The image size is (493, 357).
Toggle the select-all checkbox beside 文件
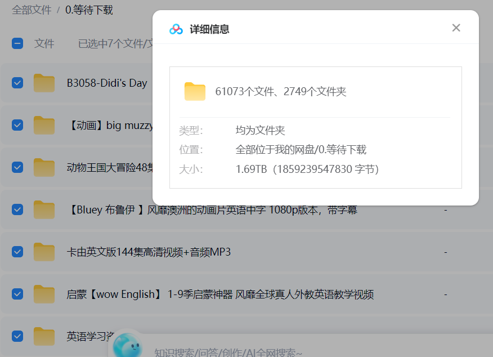pos(17,43)
